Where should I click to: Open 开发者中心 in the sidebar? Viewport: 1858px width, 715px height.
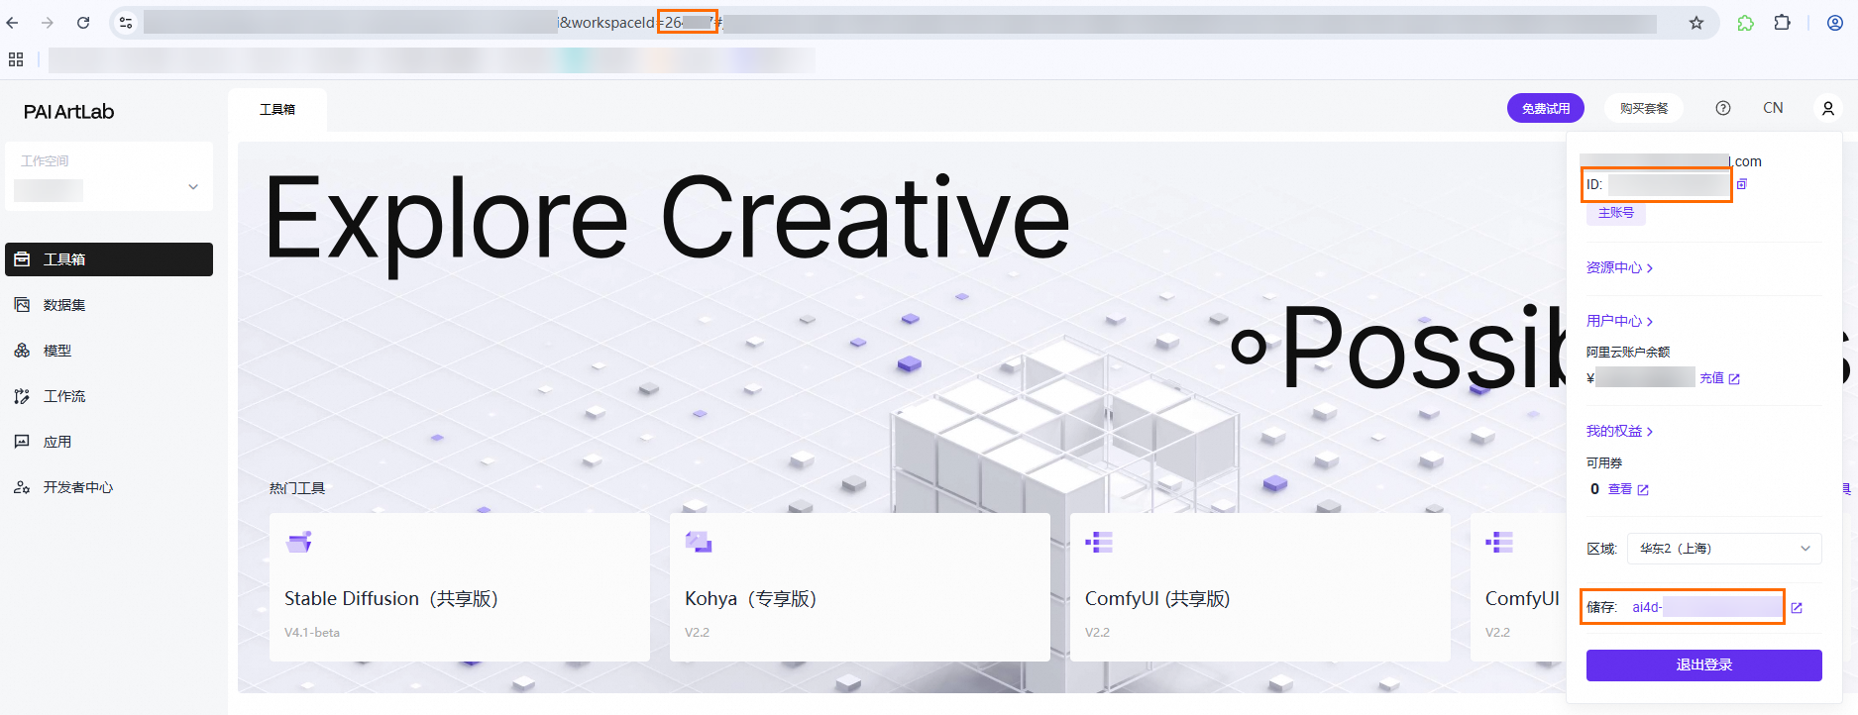click(x=109, y=487)
